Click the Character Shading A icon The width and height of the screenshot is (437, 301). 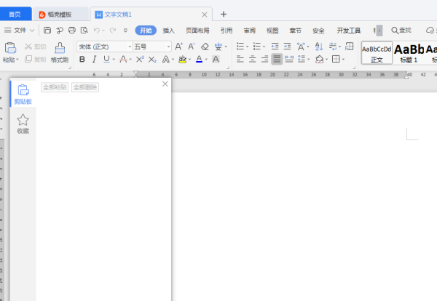(216, 59)
